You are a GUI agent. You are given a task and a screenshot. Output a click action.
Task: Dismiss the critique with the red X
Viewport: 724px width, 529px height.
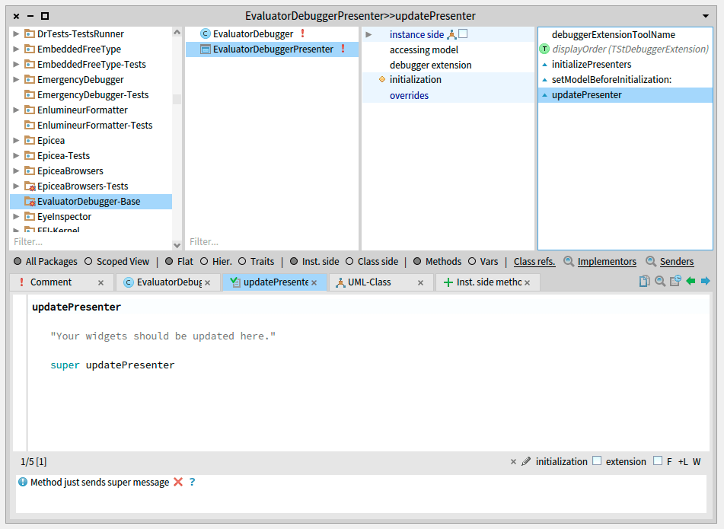click(x=178, y=482)
